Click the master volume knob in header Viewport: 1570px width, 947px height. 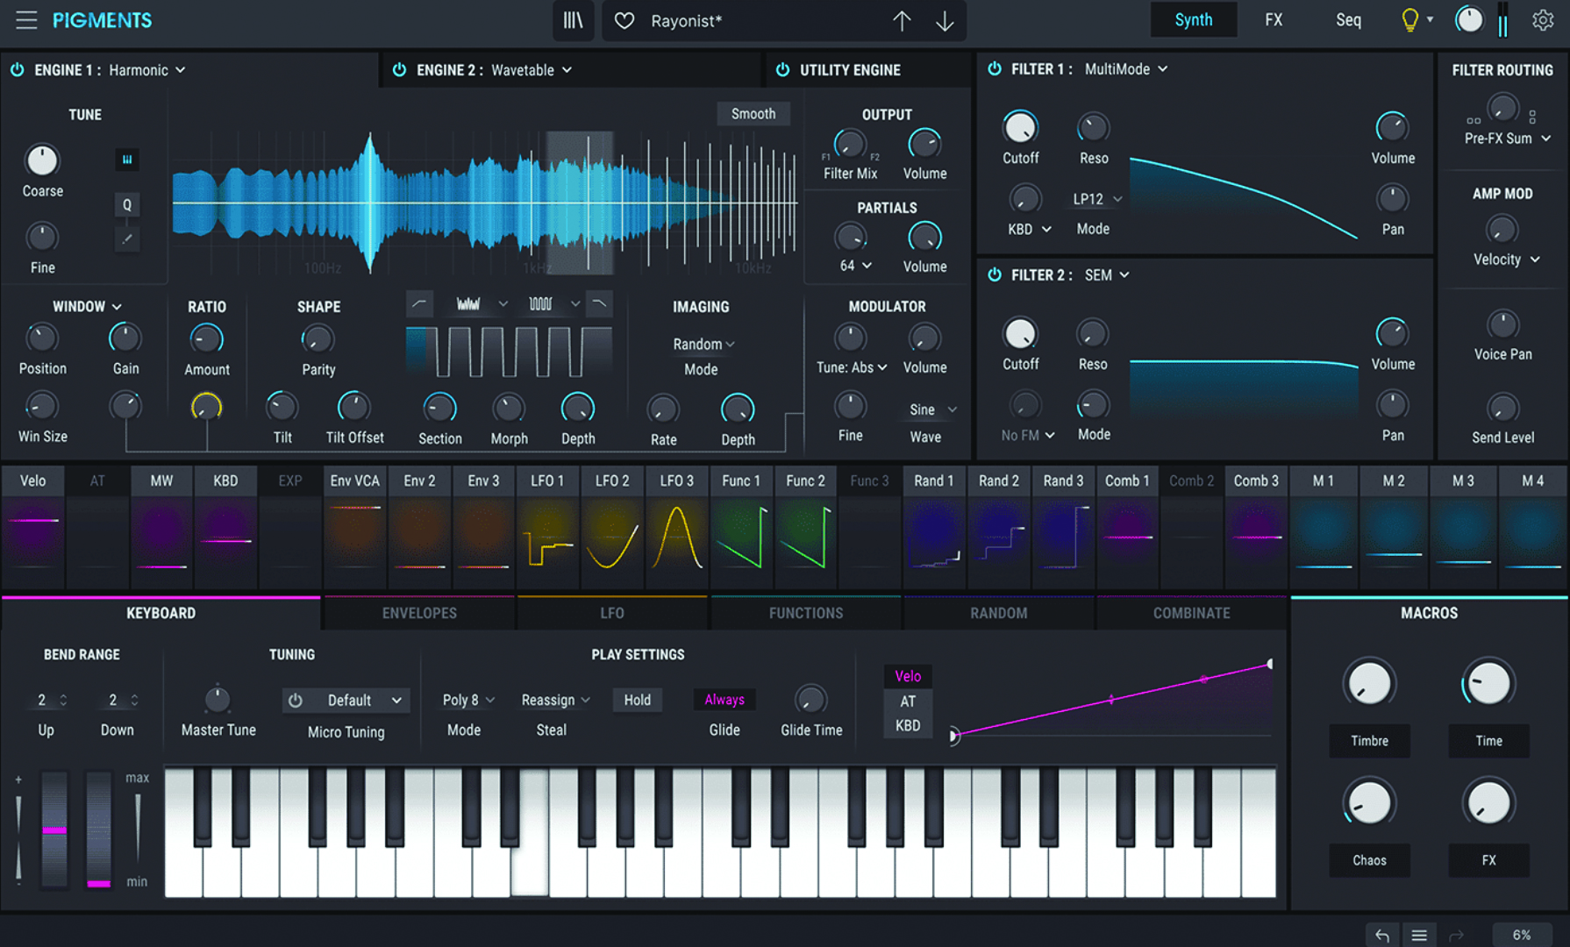[x=1469, y=20]
